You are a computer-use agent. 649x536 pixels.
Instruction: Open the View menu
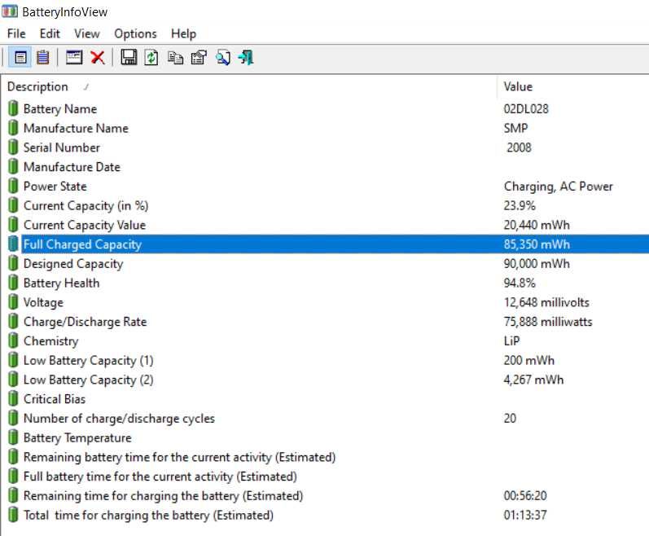pos(87,33)
